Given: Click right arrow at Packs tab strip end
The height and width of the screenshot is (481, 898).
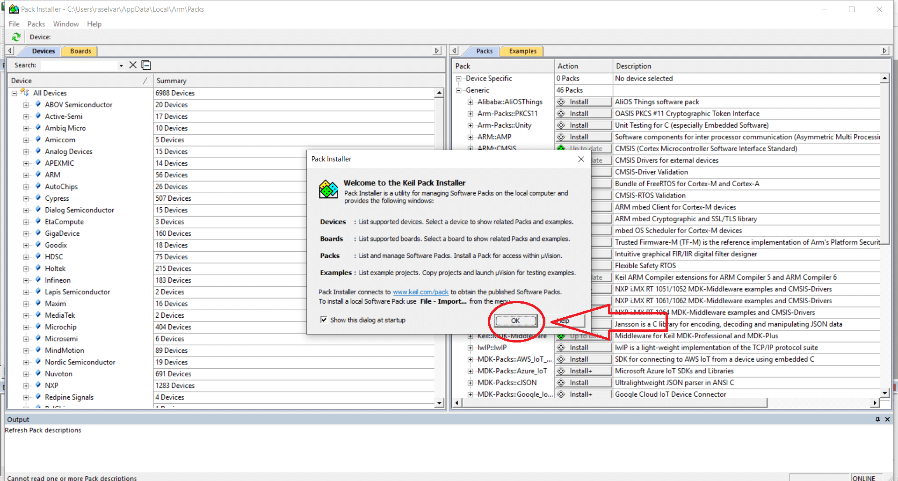Looking at the screenshot, I should pos(884,51).
